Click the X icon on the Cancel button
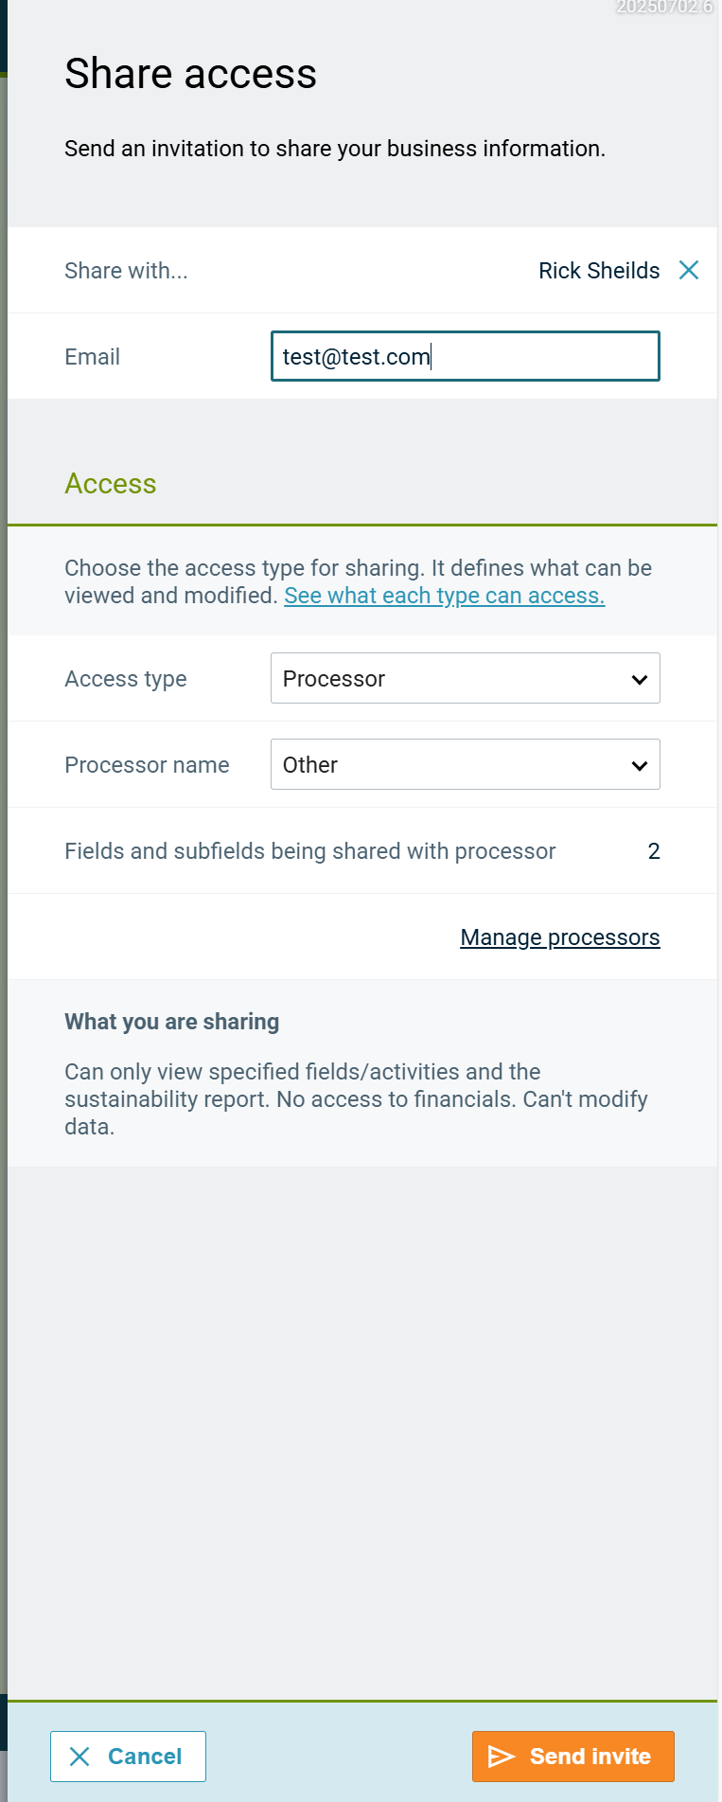 click(79, 1757)
